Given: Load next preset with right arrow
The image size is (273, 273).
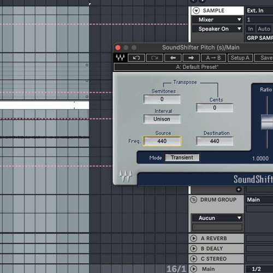Looking at the screenshot, I should 191,58.
